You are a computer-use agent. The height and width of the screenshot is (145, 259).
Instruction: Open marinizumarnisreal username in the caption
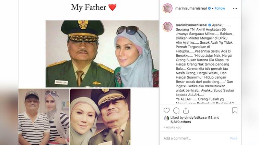pyautogui.click(x=191, y=25)
